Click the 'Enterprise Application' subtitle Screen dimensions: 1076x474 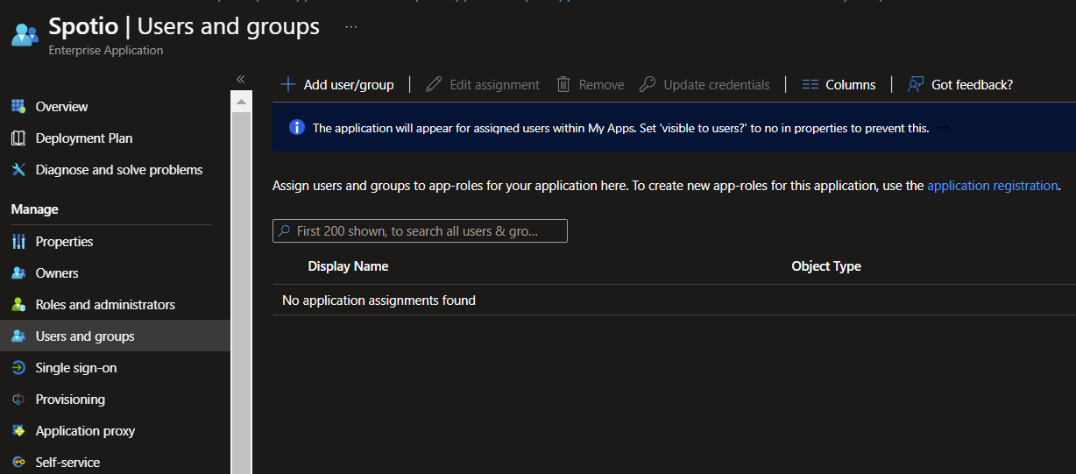coord(105,51)
